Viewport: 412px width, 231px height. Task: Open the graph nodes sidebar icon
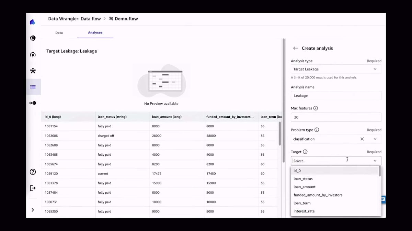pyautogui.click(x=33, y=71)
